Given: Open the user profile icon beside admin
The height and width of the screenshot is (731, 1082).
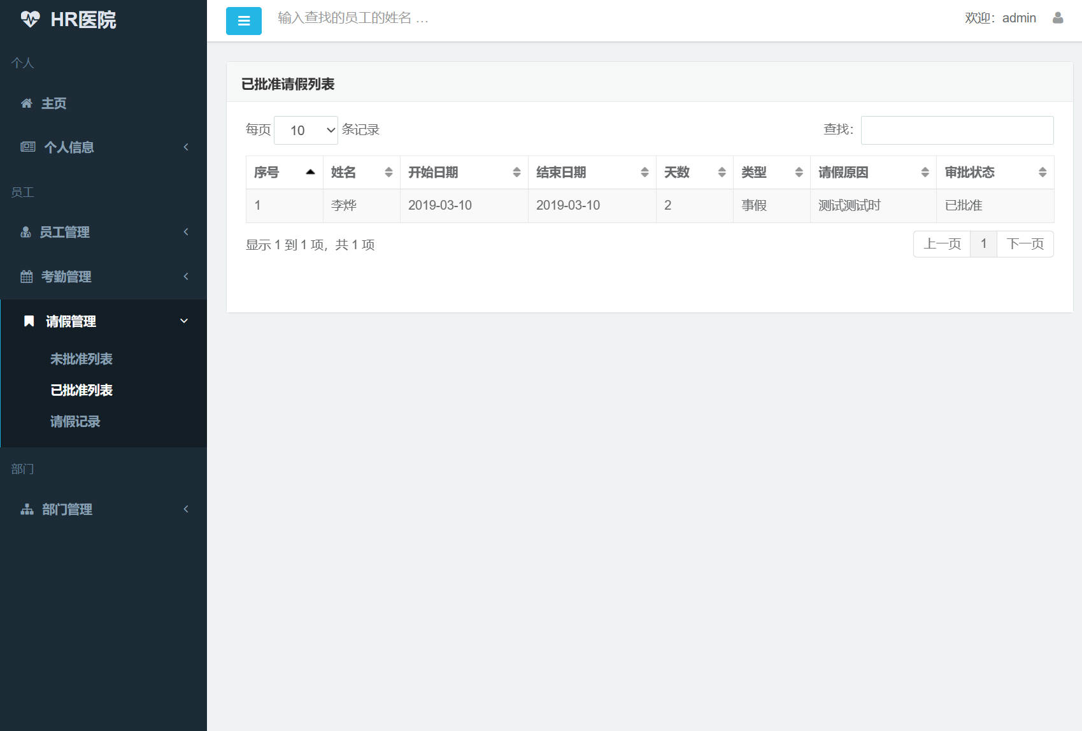Looking at the screenshot, I should point(1058,18).
